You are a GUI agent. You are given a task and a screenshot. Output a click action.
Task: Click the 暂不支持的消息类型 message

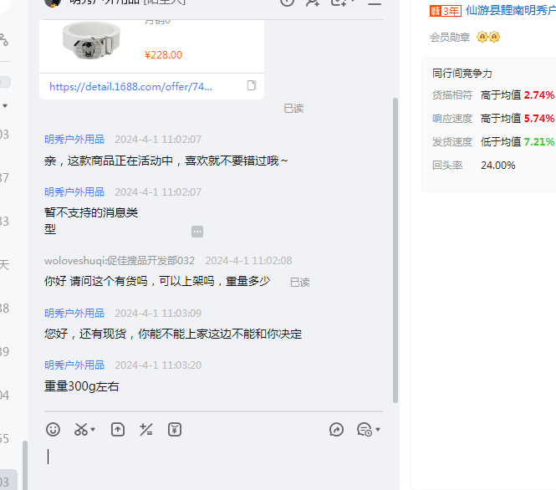pyautogui.click(x=91, y=221)
